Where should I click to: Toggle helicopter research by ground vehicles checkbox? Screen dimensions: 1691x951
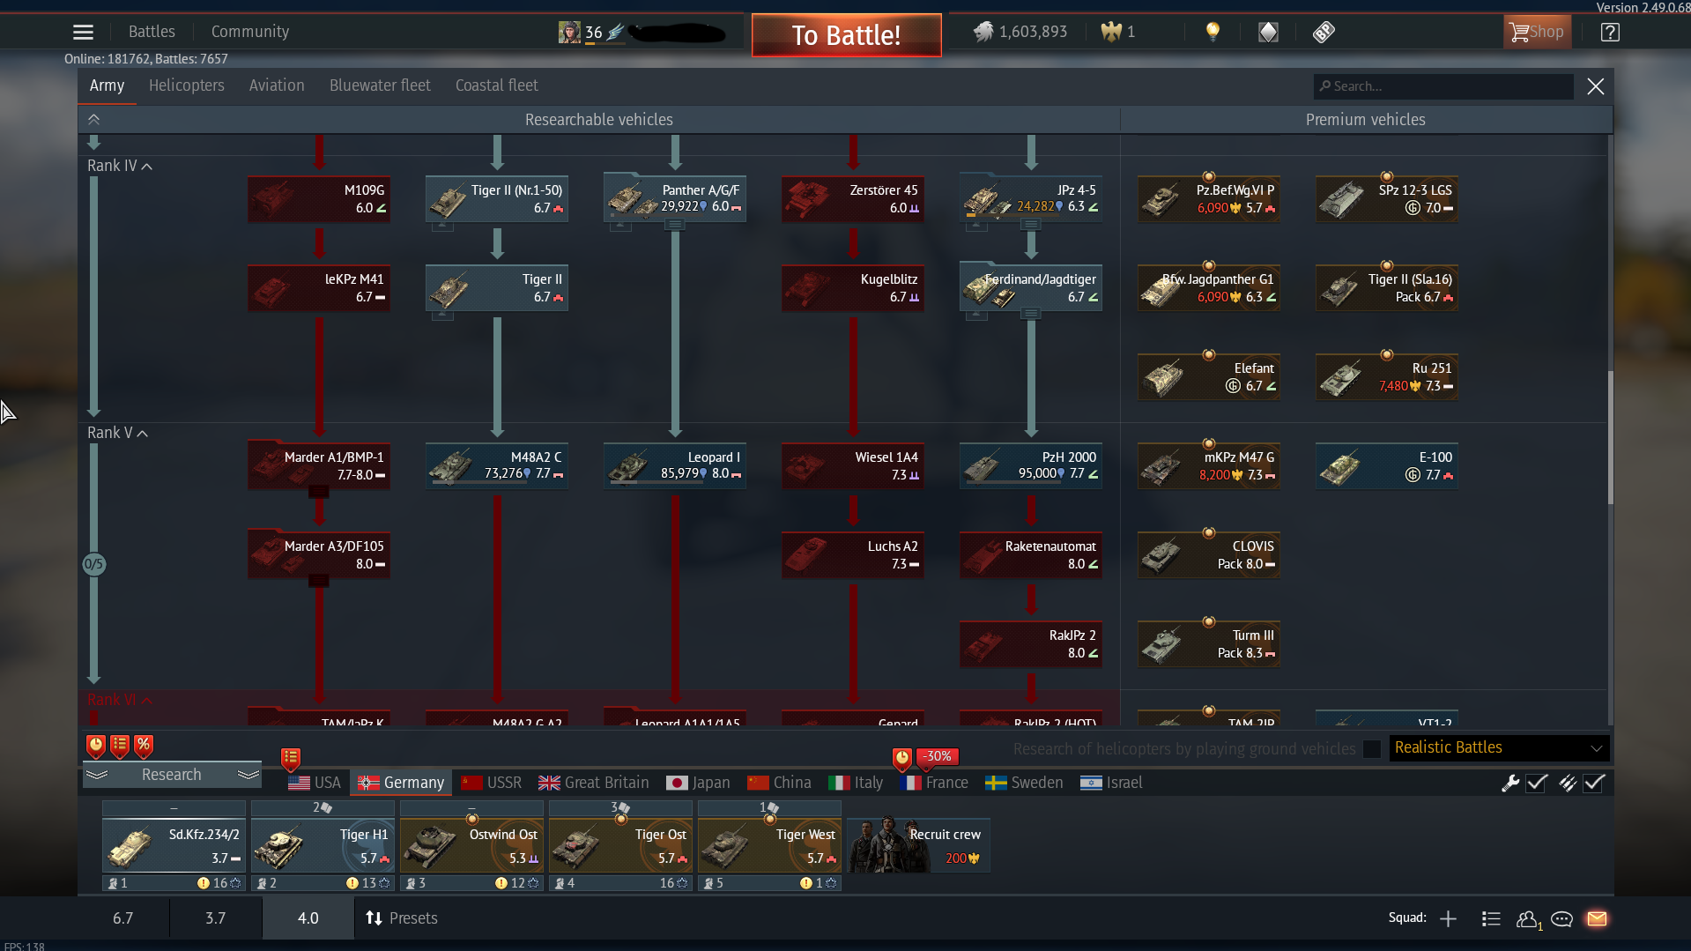1372,749
